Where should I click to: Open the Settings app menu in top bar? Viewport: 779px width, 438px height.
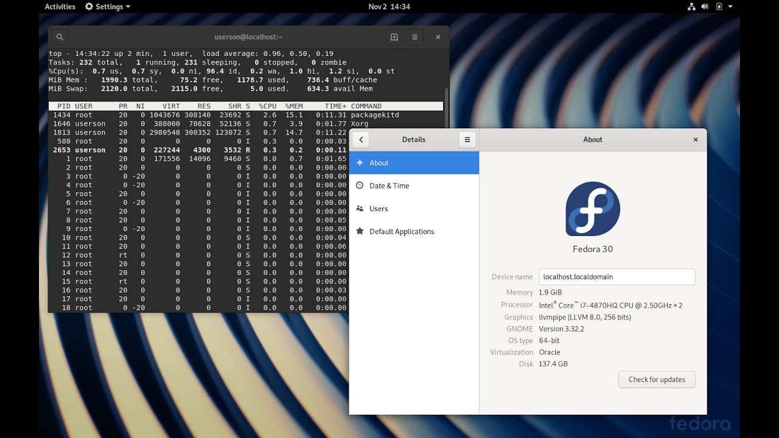(x=108, y=7)
